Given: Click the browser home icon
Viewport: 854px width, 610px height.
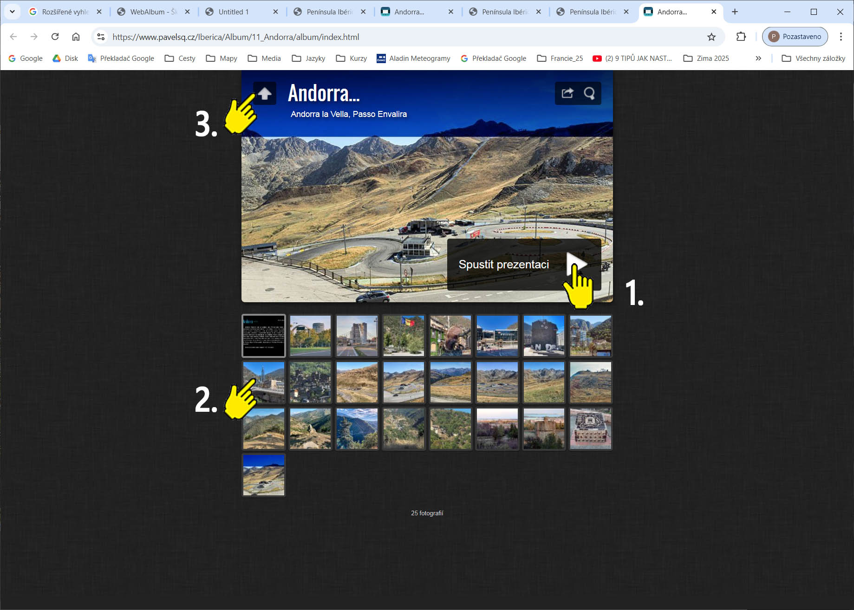Looking at the screenshot, I should pyautogui.click(x=76, y=37).
